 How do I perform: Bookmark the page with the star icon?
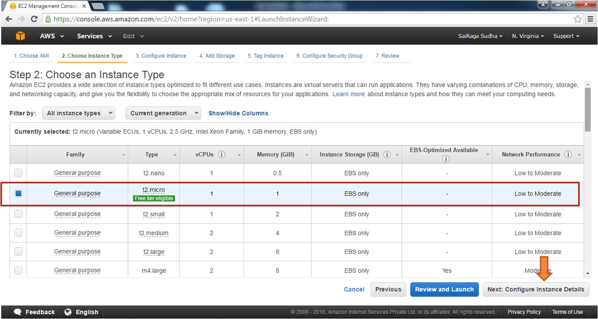coord(578,19)
